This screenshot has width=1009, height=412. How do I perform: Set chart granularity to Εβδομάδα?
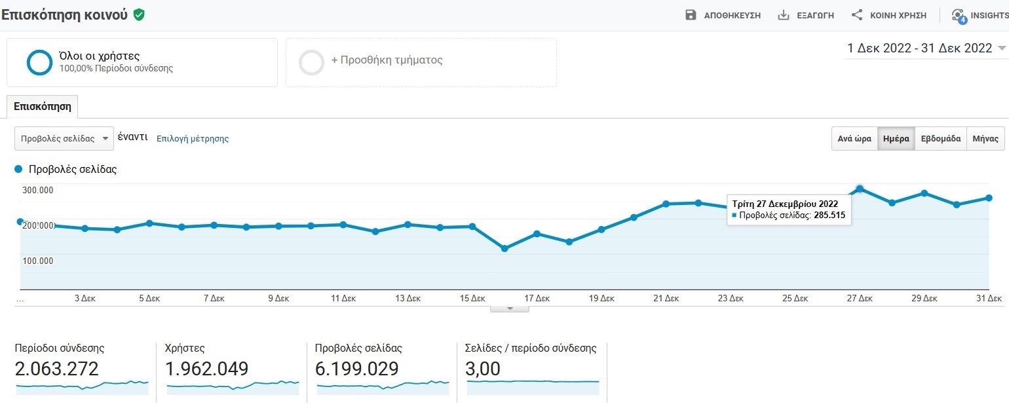click(x=940, y=139)
